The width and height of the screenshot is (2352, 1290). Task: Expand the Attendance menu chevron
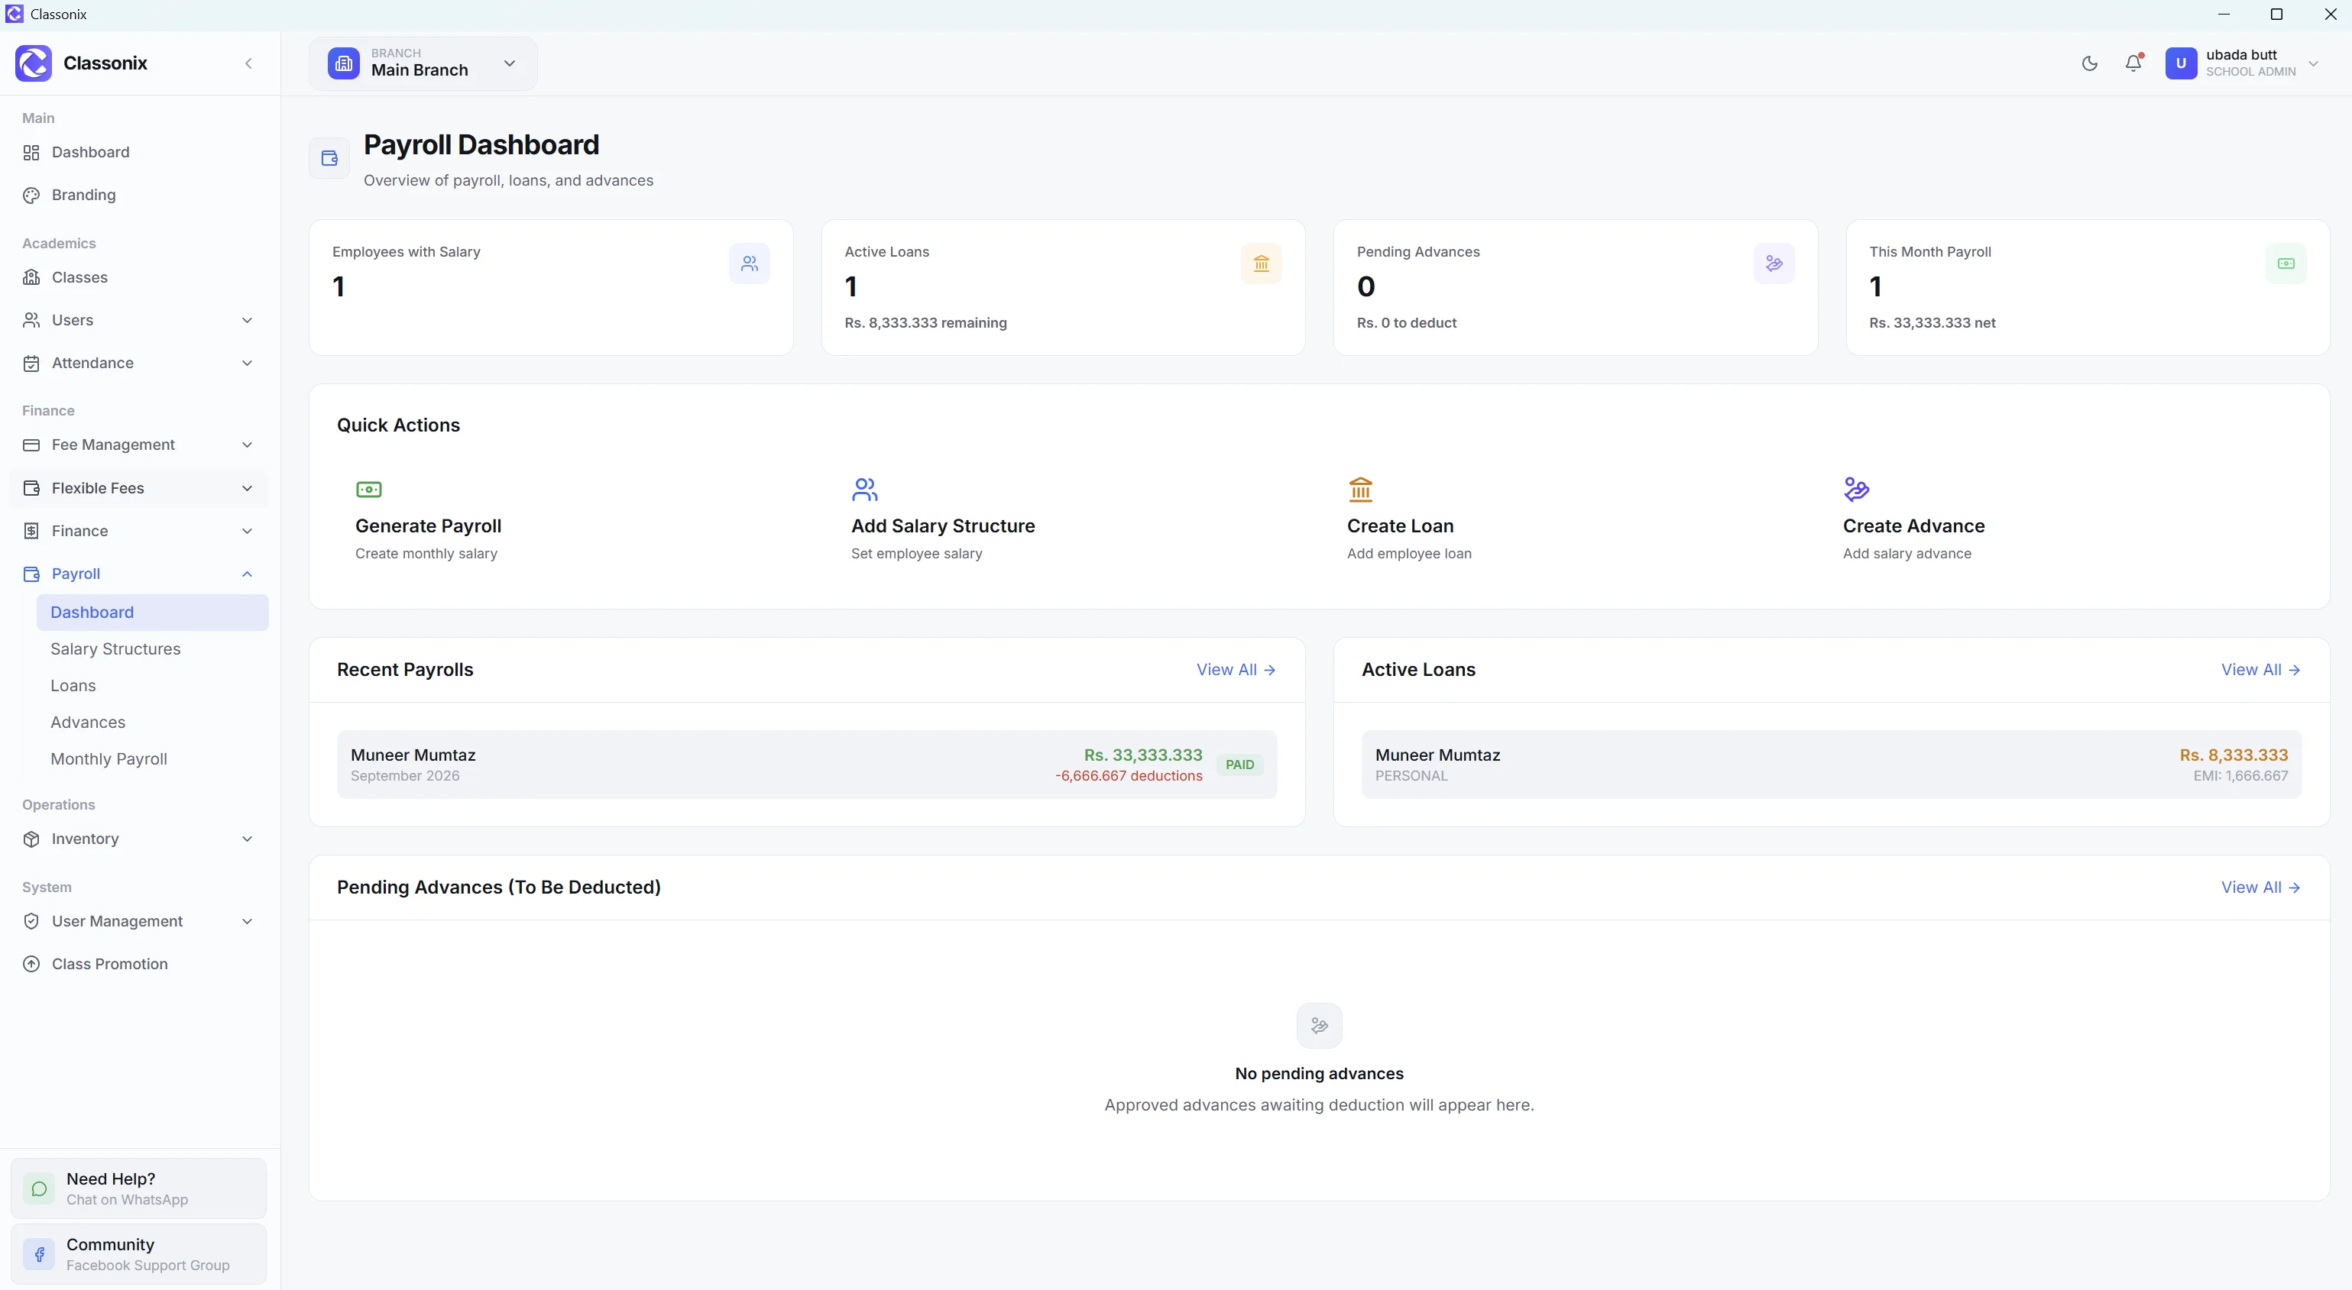247,363
